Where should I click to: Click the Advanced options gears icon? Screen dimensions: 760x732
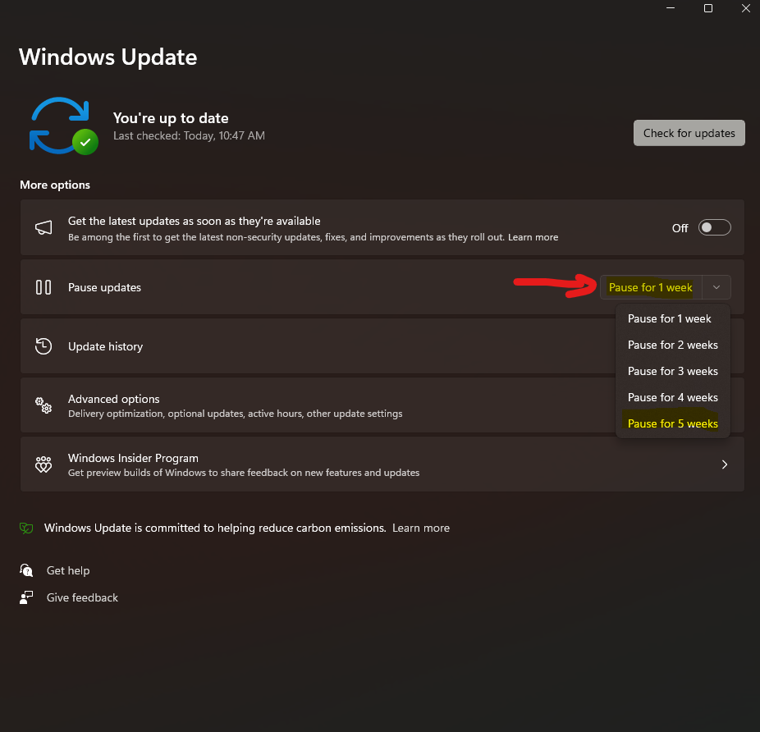[43, 405]
